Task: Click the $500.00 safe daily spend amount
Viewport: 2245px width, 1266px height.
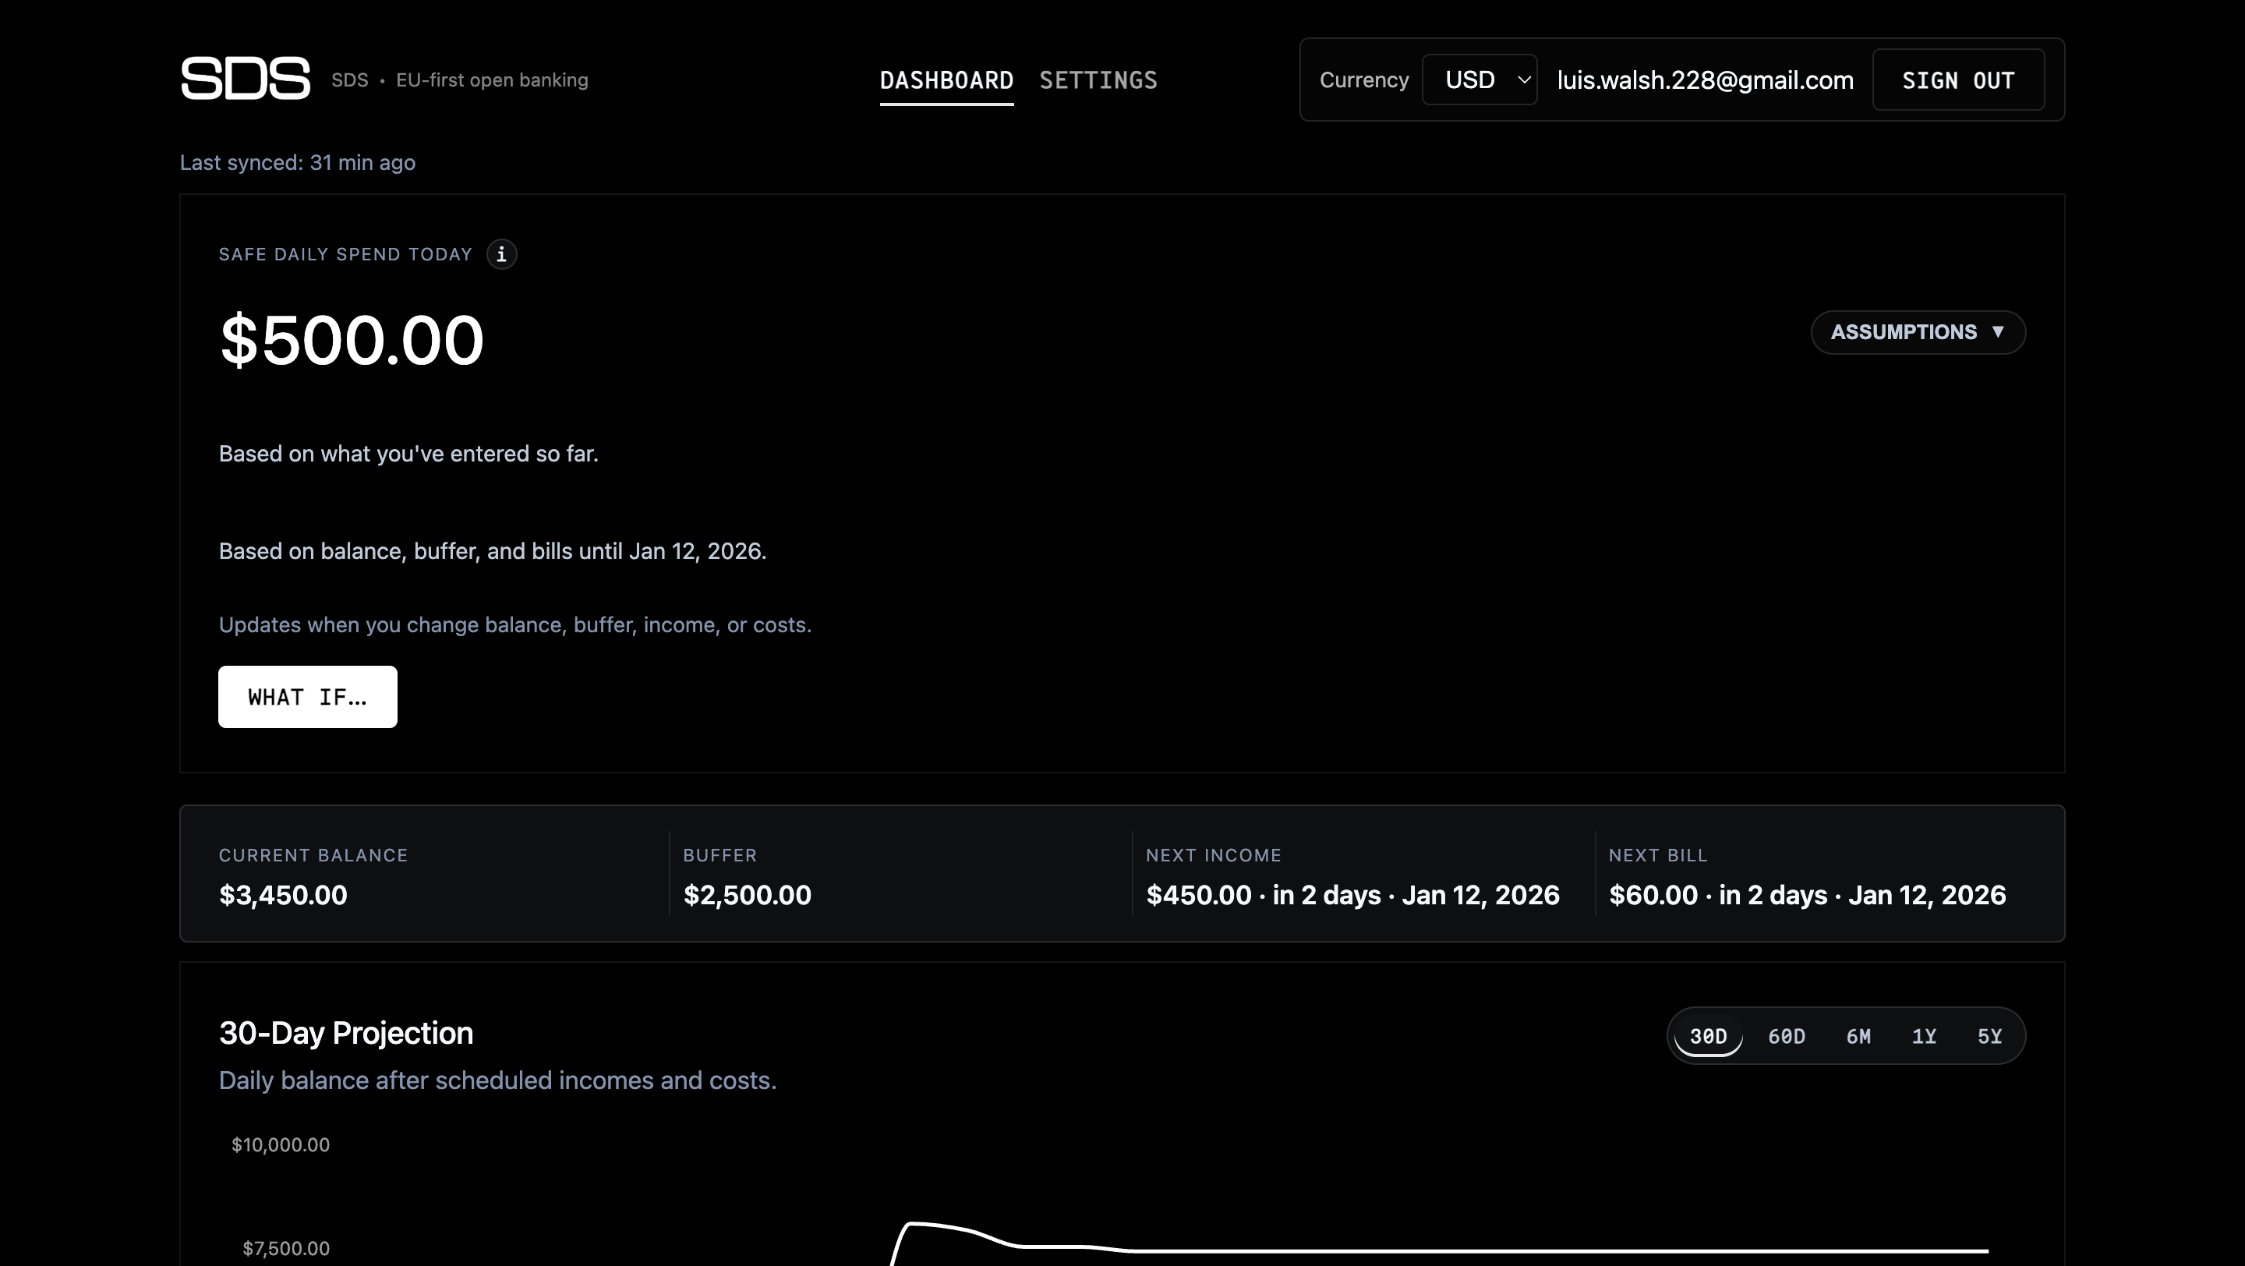Action: pos(352,340)
